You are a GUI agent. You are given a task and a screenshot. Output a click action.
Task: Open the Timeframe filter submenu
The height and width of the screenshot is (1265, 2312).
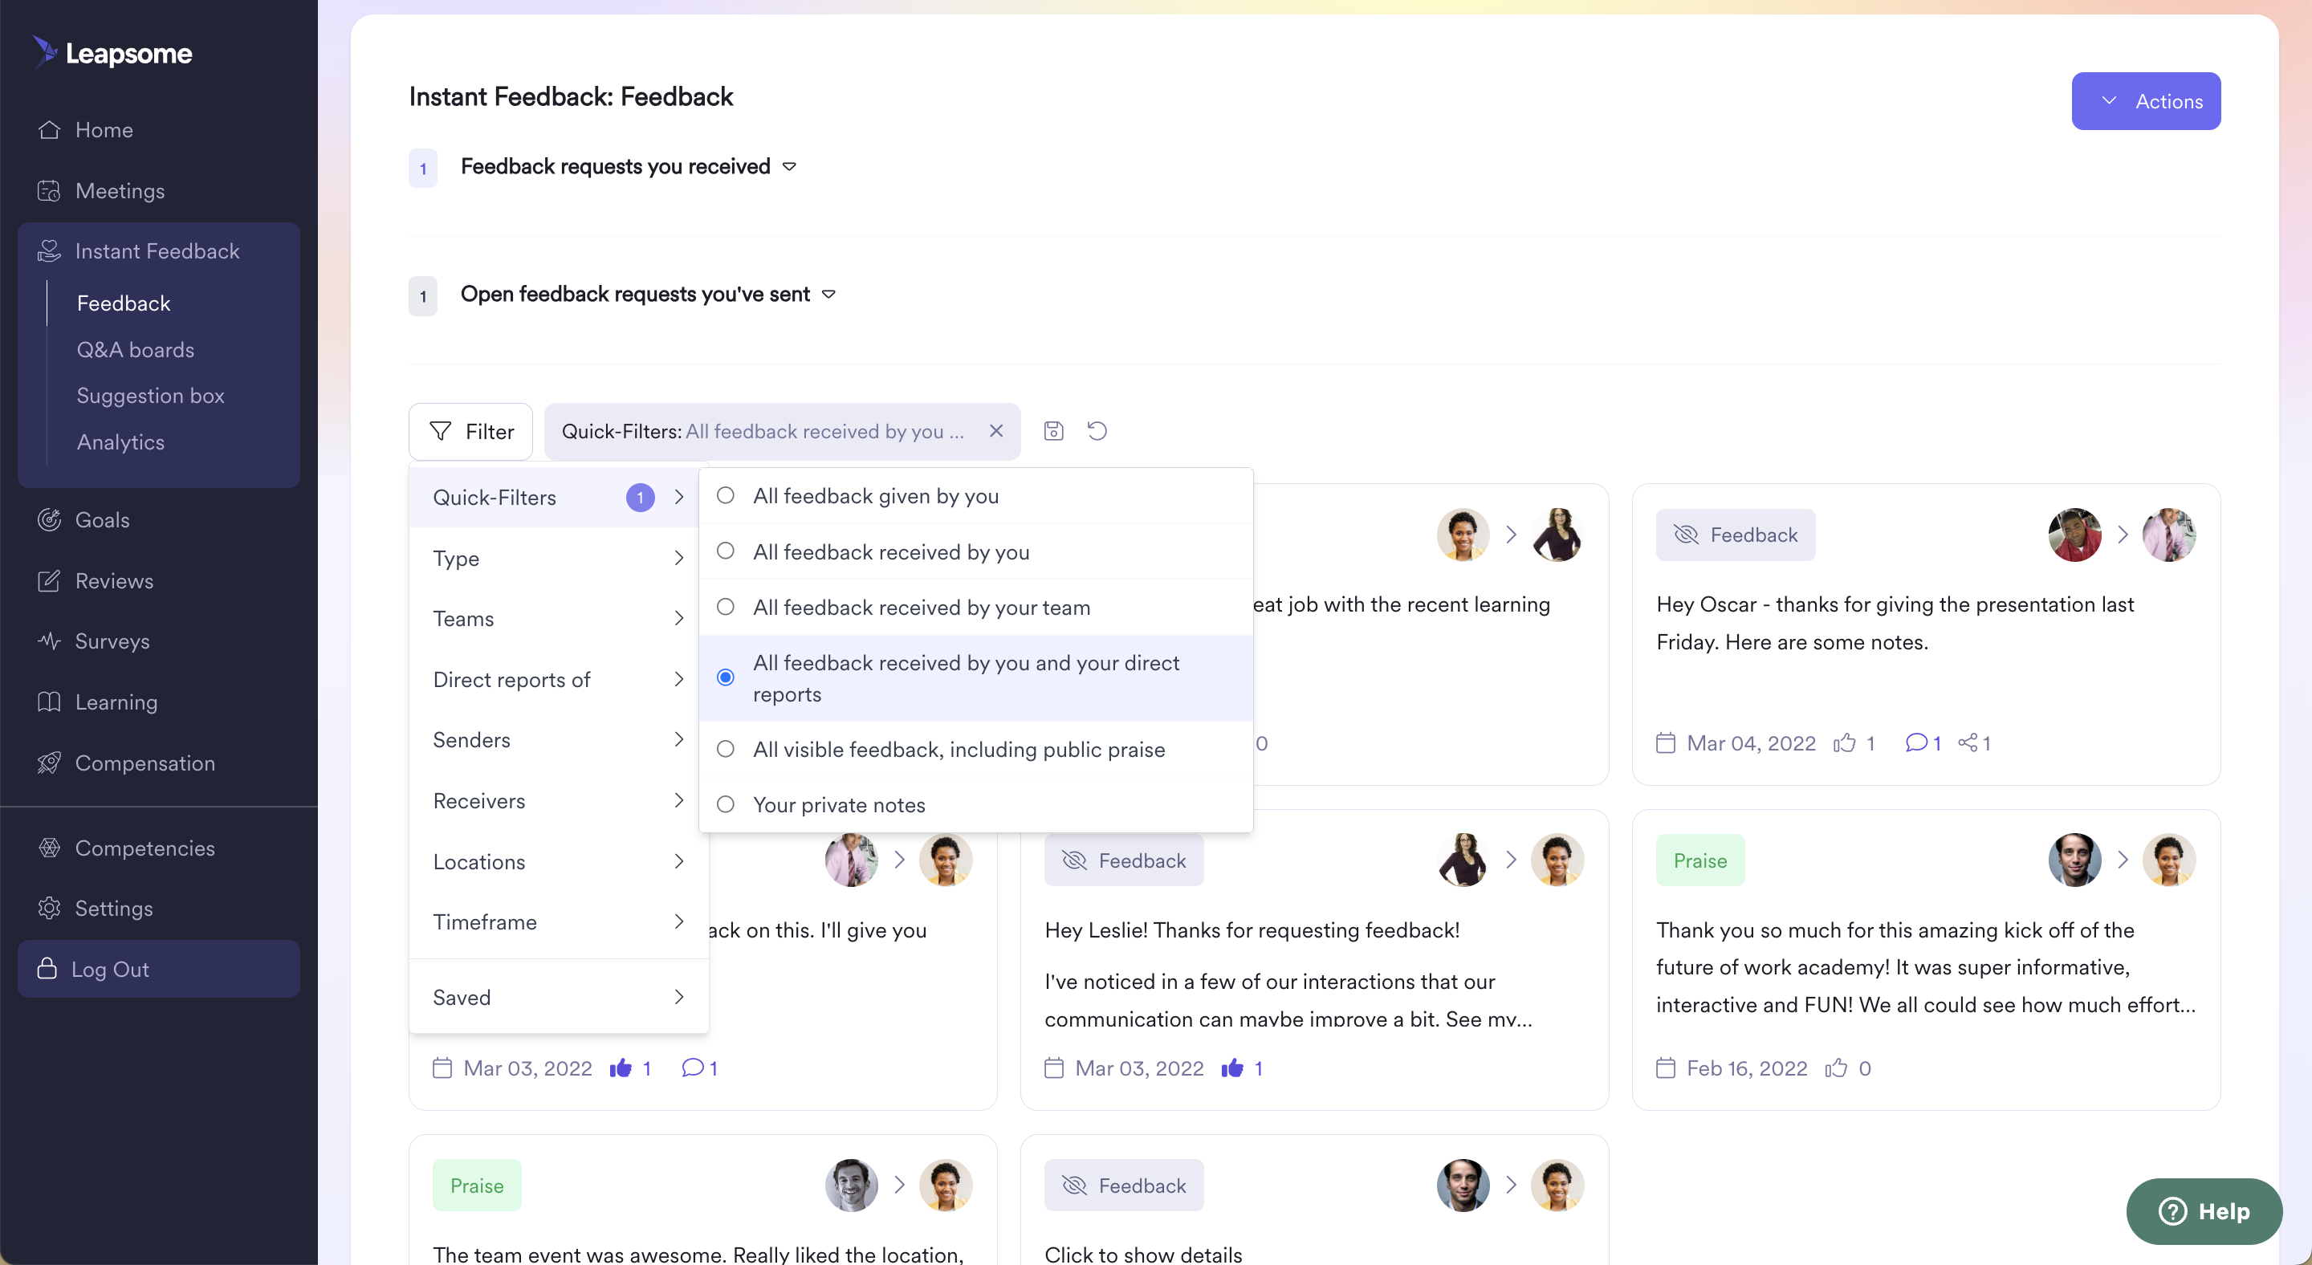click(x=558, y=921)
